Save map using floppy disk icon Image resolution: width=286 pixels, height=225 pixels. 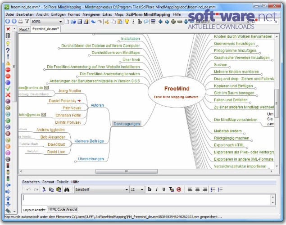tap(80, 22)
